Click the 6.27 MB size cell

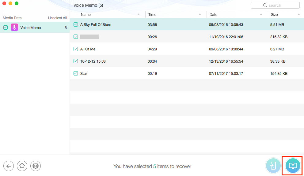[277, 49]
